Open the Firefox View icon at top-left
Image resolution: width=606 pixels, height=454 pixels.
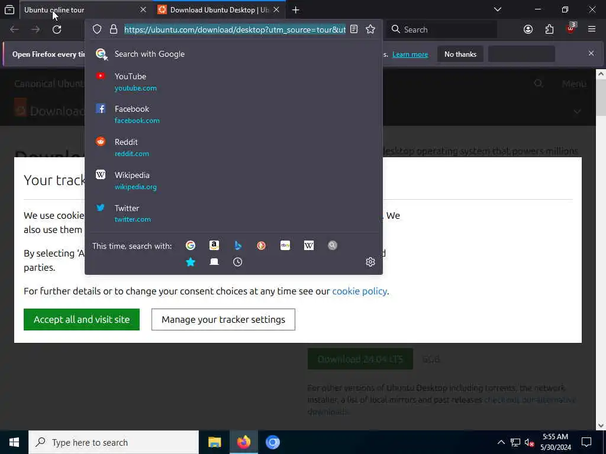tap(9, 9)
